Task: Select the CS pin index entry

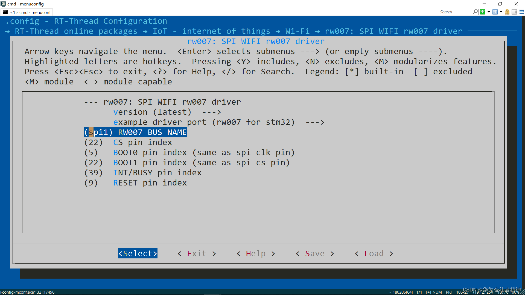Action: tap(142, 142)
